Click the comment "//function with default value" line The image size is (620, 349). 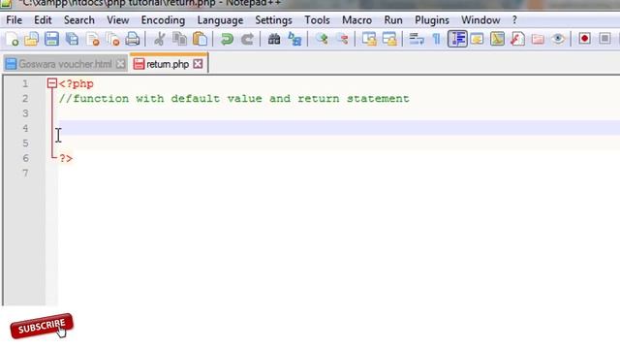(x=234, y=99)
